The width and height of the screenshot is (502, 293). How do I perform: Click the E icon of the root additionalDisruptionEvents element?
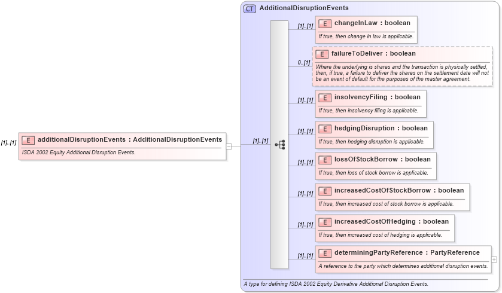(x=28, y=140)
